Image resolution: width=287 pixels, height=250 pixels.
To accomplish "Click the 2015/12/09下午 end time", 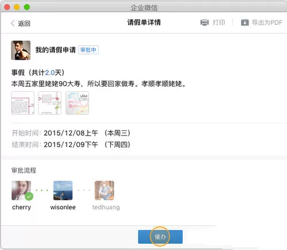I will [x=71, y=144].
